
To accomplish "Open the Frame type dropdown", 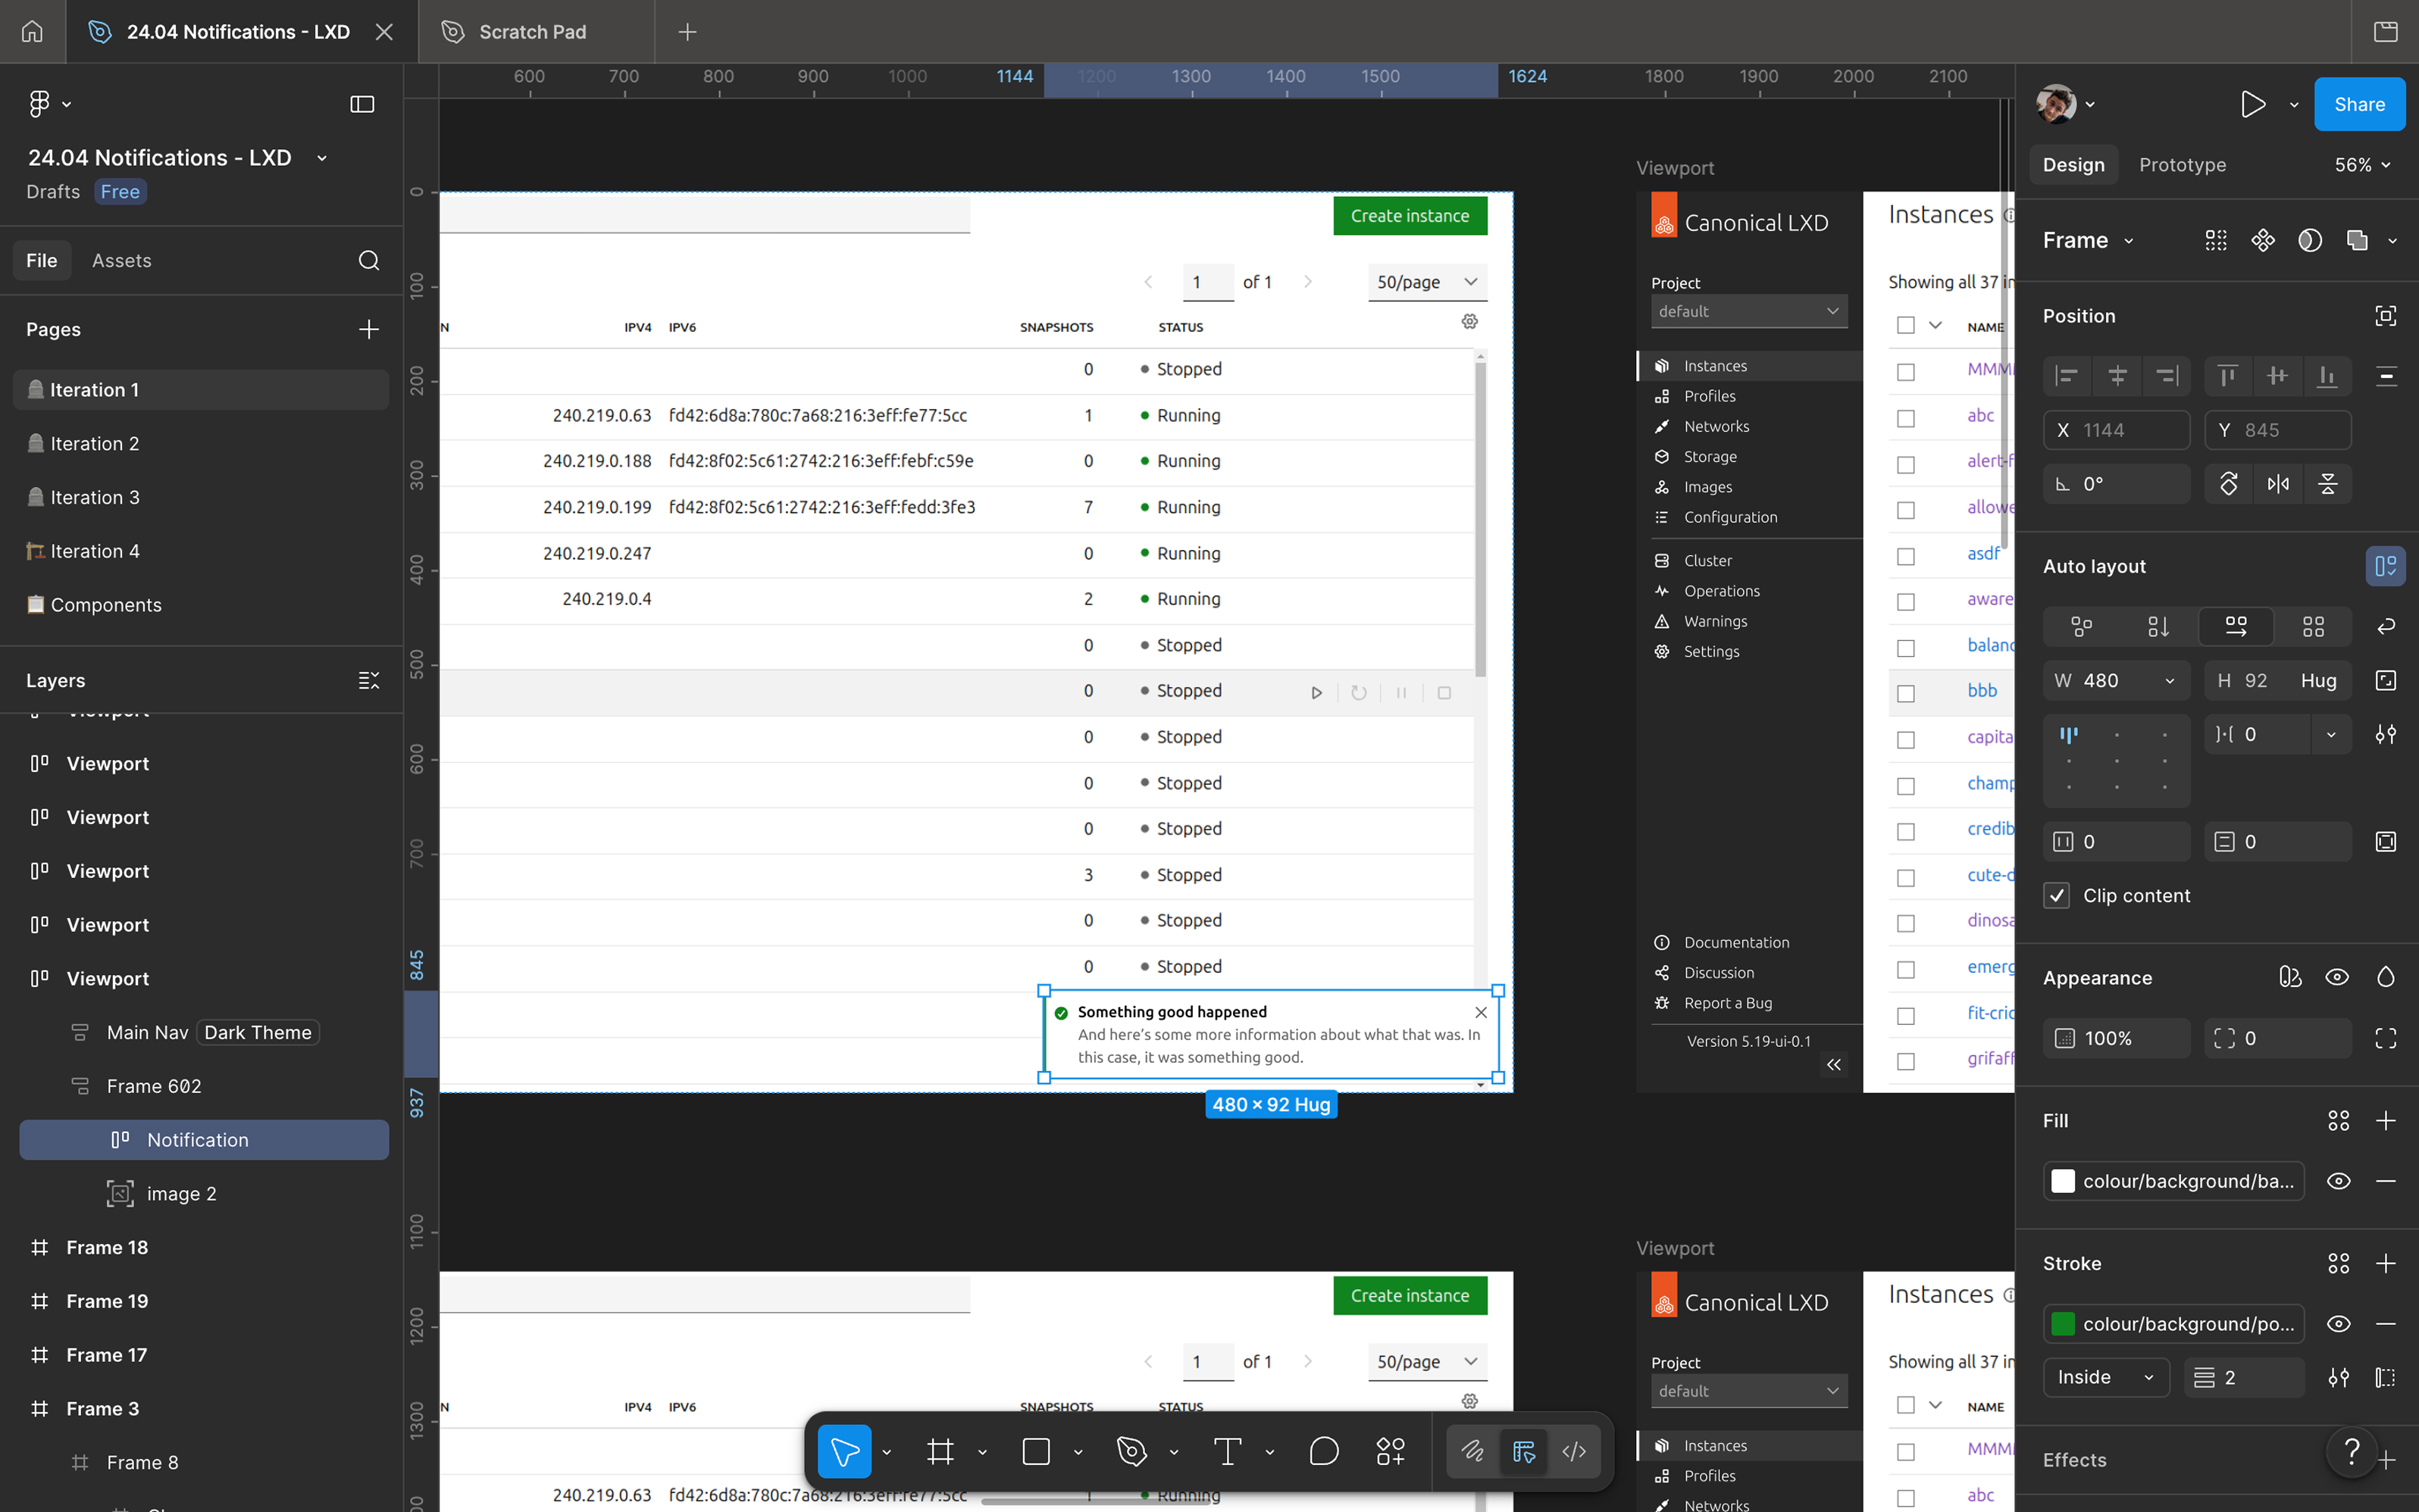I will [x=2088, y=241].
